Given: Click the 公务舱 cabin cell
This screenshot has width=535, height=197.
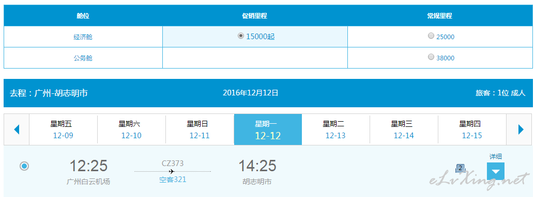Looking at the screenshot, I should click(83, 58).
